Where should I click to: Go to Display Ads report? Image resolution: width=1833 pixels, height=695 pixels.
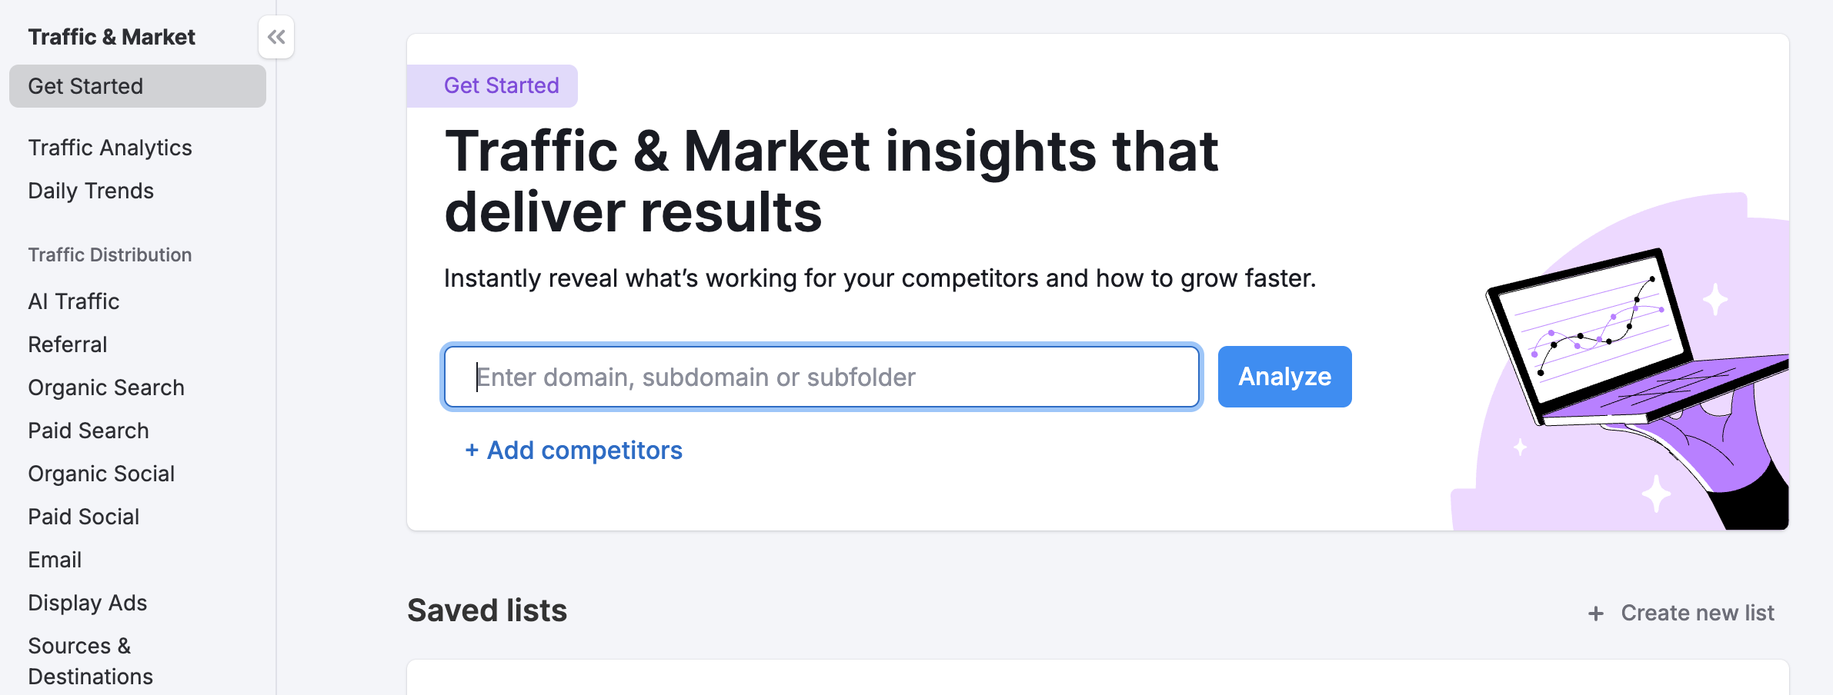pyautogui.click(x=88, y=603)
